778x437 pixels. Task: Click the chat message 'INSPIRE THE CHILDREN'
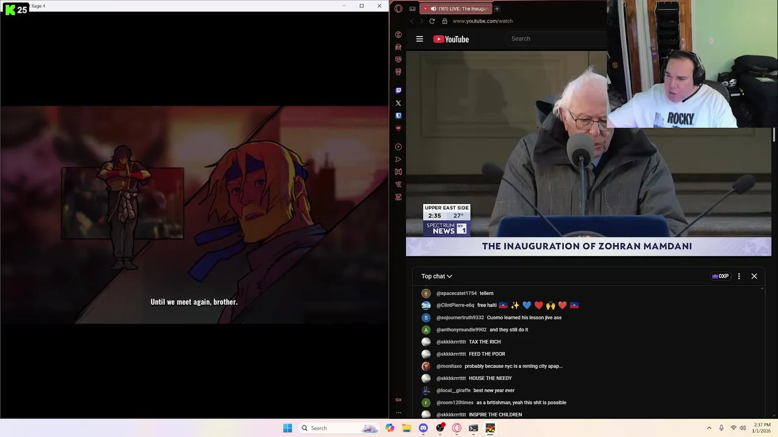[495, 415]
